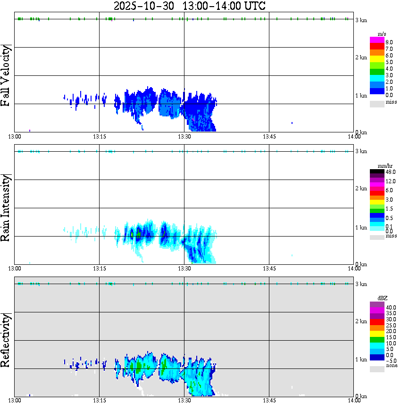Pick the dark blue swatch in m/s legend
The height and width of the screenshot is (409, 401).
tap(377, 91)
